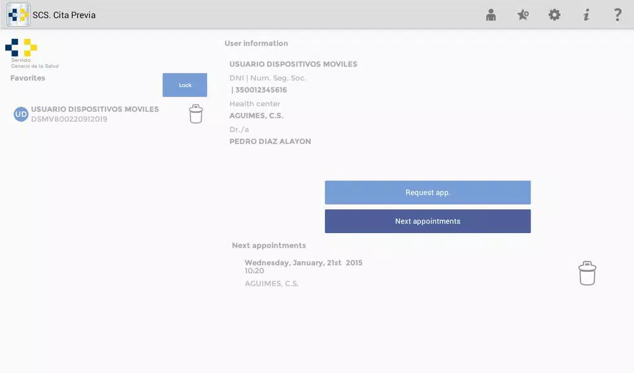This screenshot has height=373, width=634.
Task: Open Next appointments
Action: tap(428, 220)
